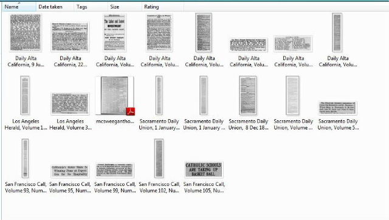Image resolution: width=389 pixels, height=220 pixels.
Task: Sort files by Date taken column
Action: (55, 7)
